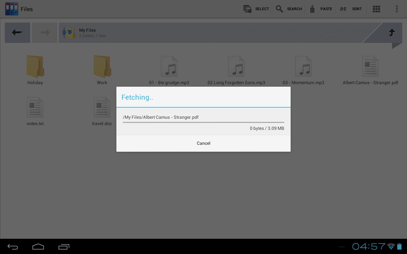
Task: Tap the Android home navigation button
Action: (38, 247)
